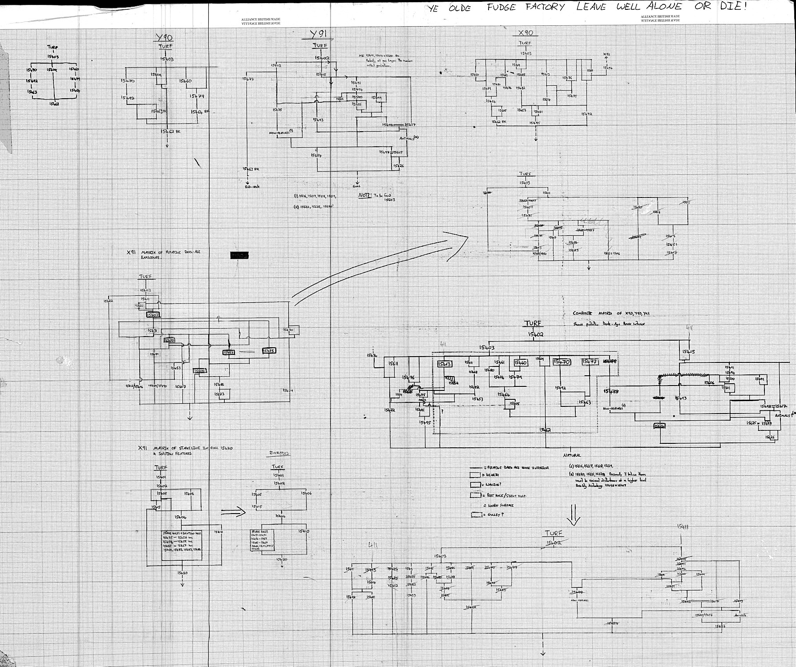Click the boxed 15507 node in the X91 matrix

[x=153, y=314]
